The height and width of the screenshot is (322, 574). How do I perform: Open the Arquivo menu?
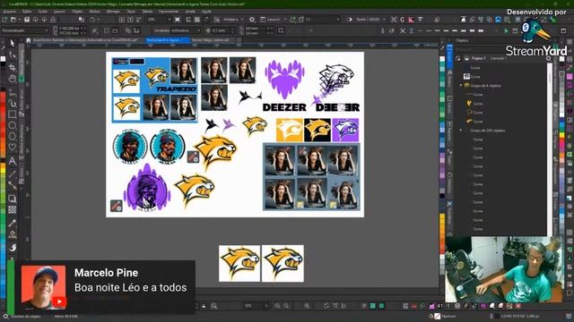pyautogui.click(x=9, y=12)
